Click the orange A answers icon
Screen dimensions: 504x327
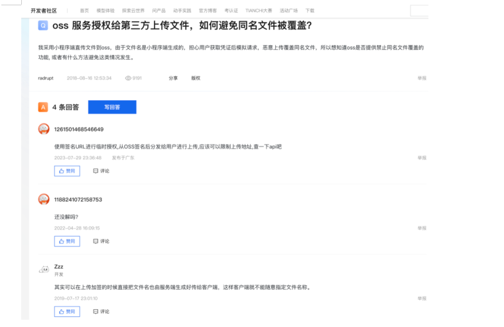(43, 107)
